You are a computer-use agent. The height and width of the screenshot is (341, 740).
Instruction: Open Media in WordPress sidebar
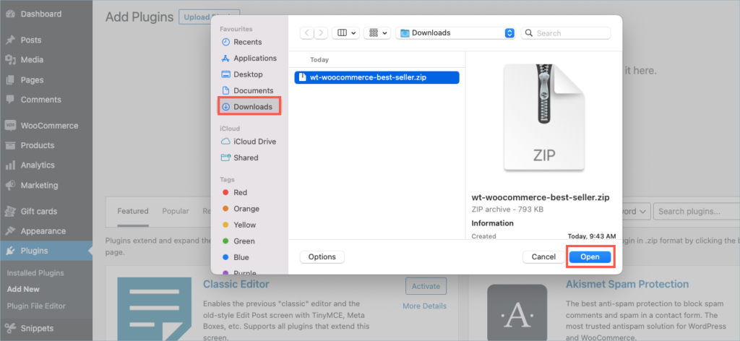pyautogui.click(x=32, y=60)
